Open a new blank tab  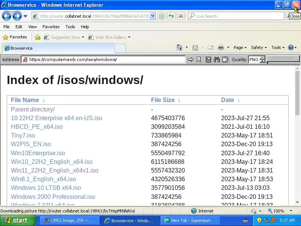coord(120,48)
